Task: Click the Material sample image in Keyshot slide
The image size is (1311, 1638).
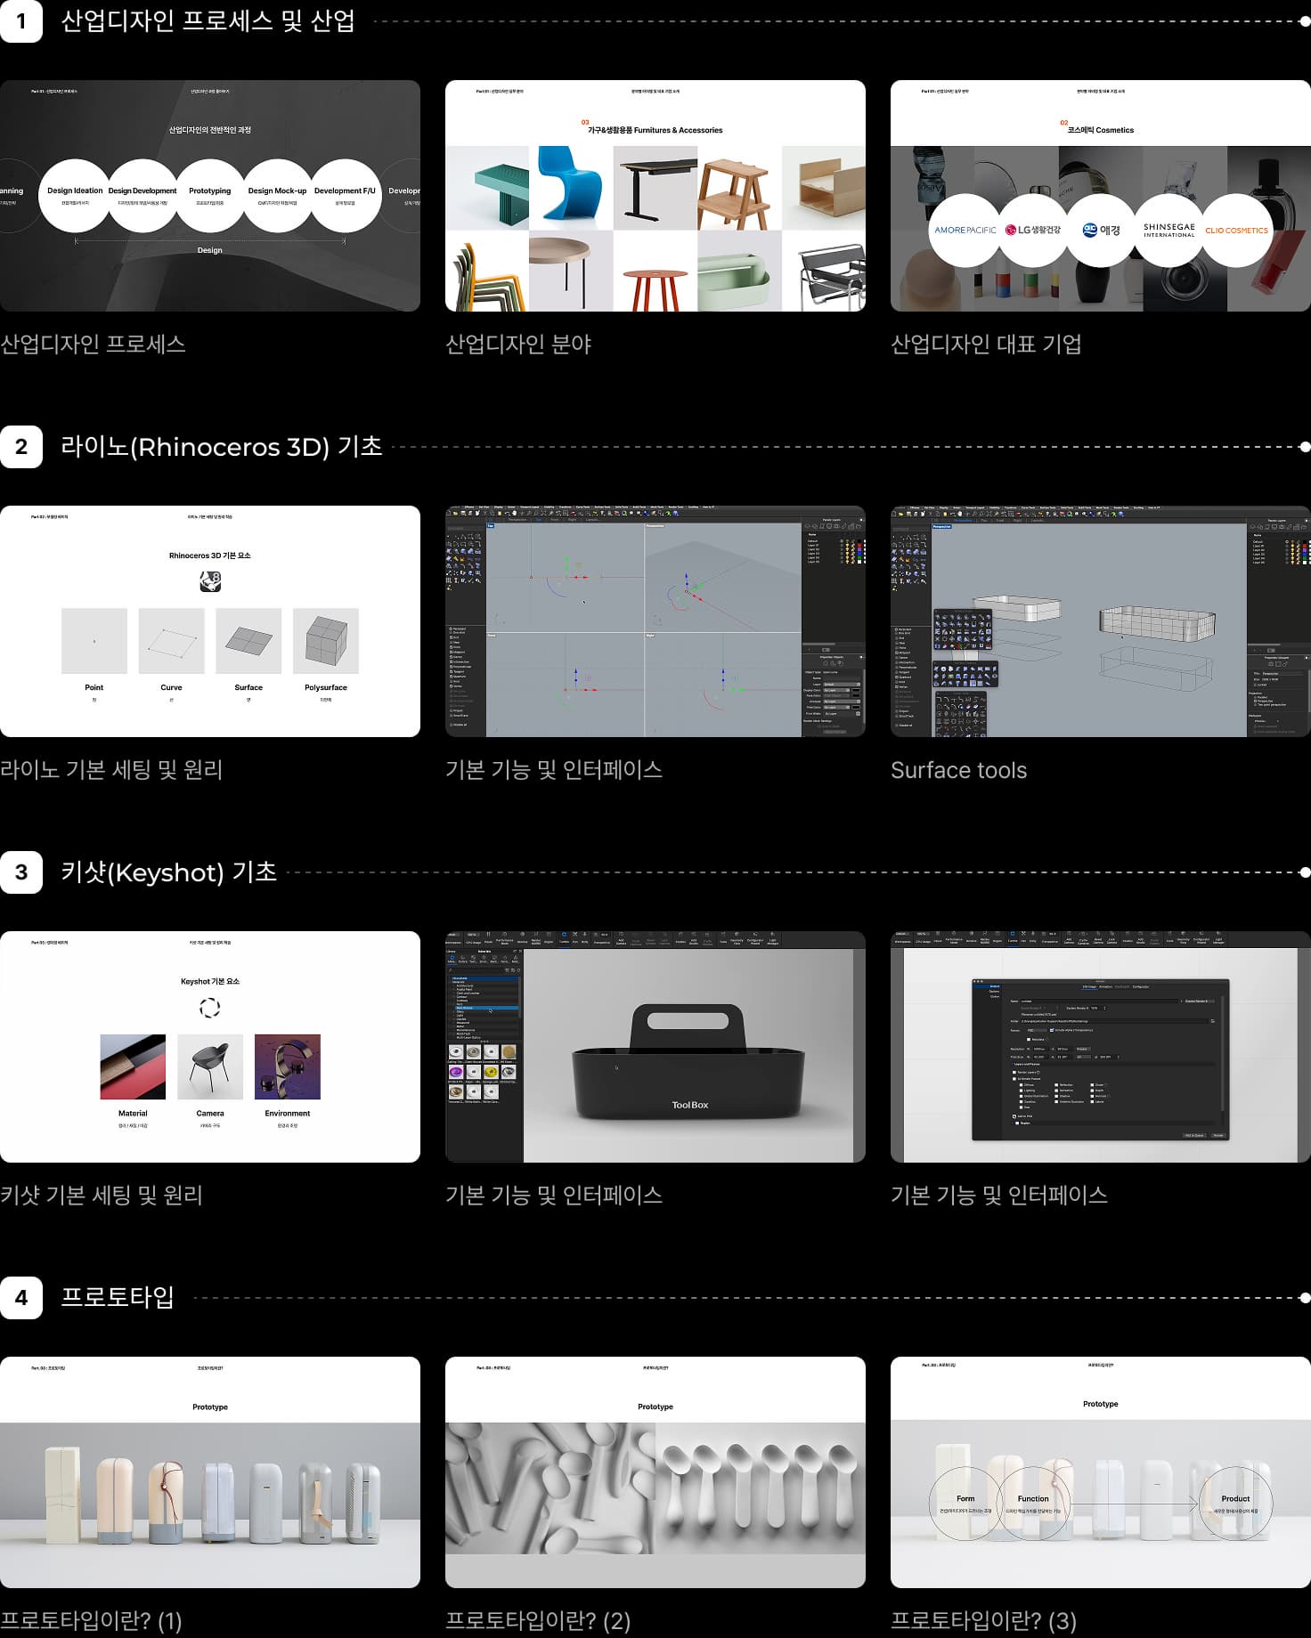Action: pos(133,1066)
